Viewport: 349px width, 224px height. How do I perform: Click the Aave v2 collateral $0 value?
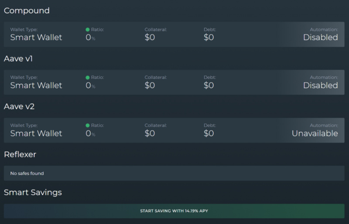(150, 134)
